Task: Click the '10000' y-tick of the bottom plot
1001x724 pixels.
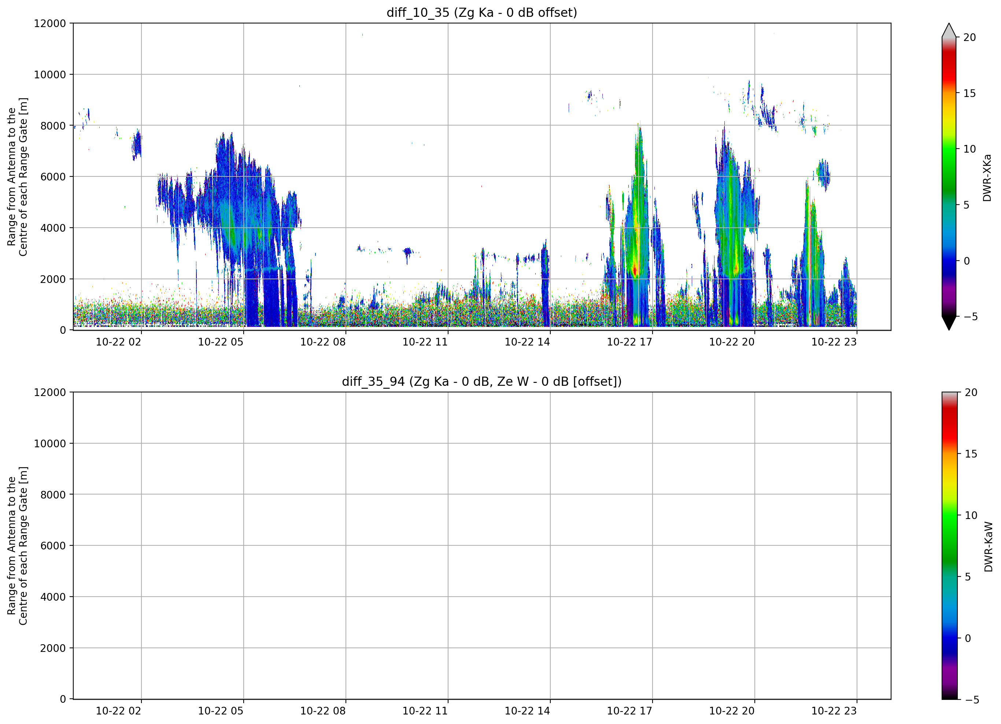Action: click(50, 444)
